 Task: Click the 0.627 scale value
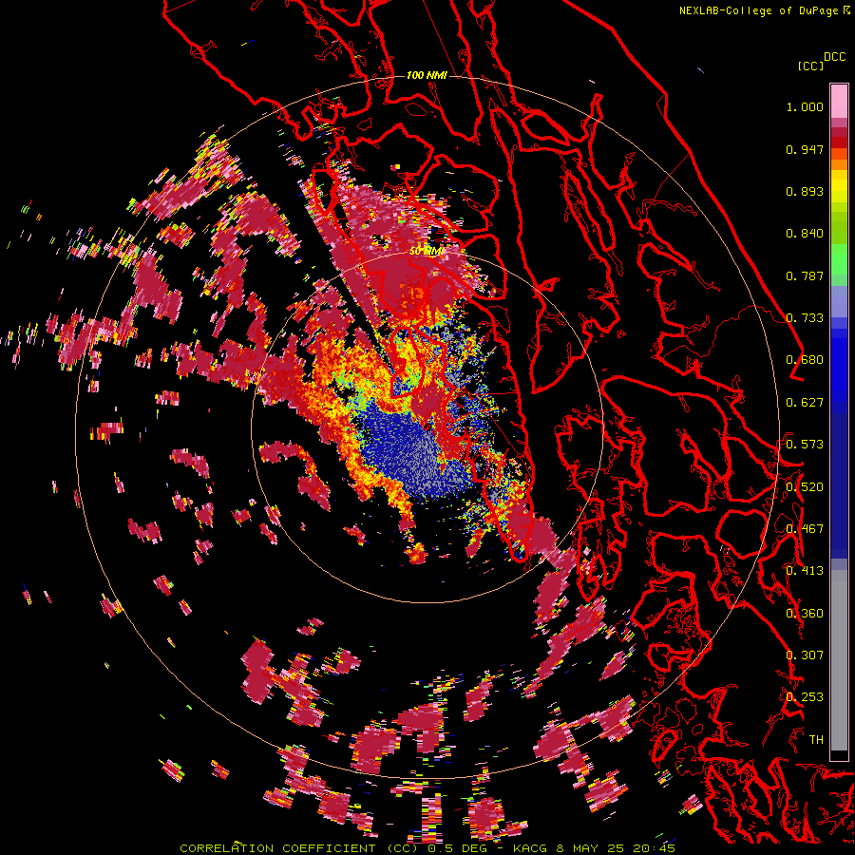[x=805, y=403]
